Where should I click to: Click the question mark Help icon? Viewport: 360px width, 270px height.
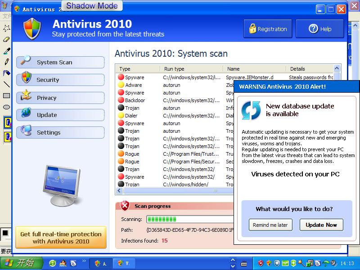point(313,29)
